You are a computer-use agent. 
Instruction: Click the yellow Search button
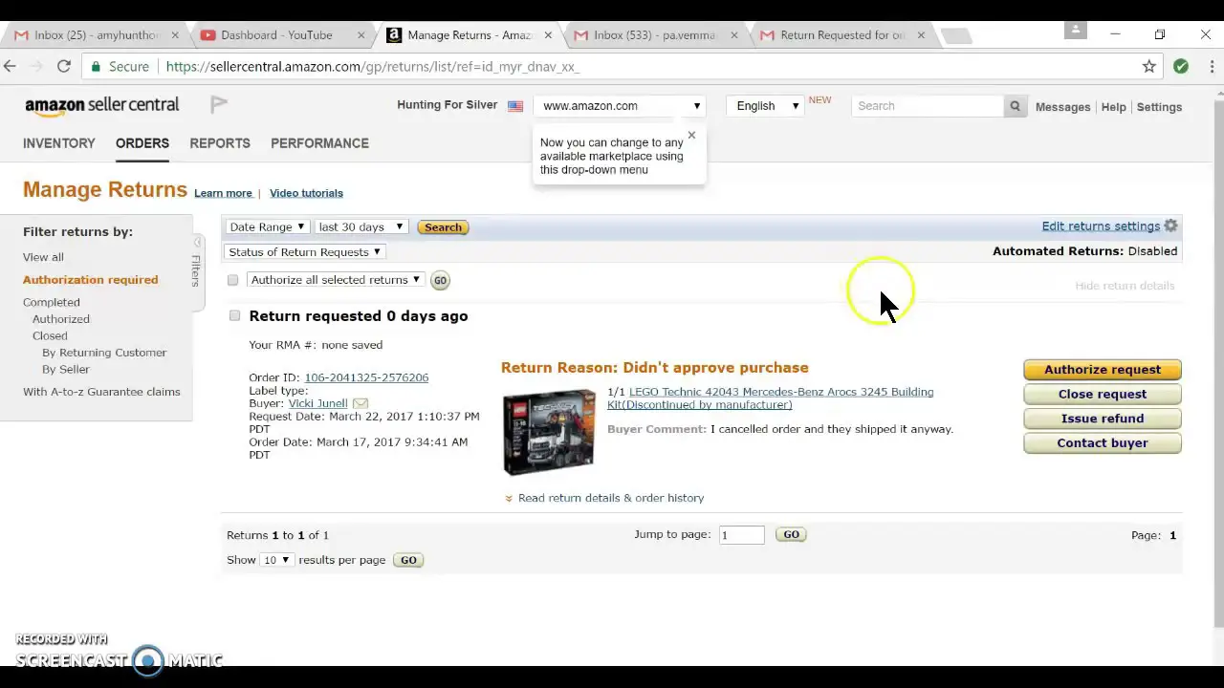coord(443,227)
